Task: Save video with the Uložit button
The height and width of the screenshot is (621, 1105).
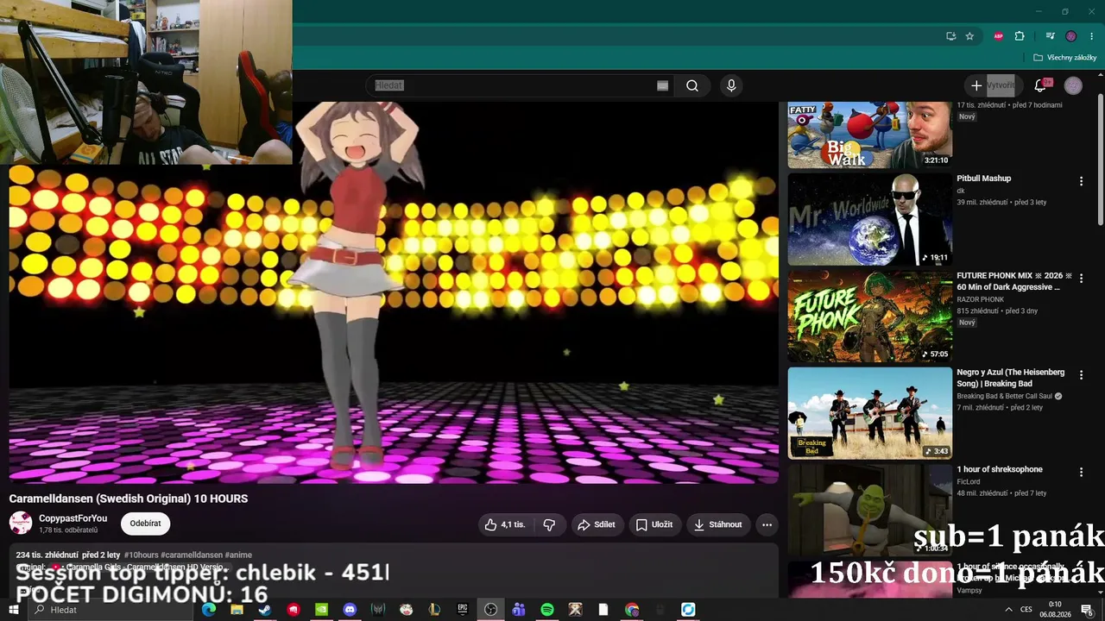Action: (x=654, y=524)
